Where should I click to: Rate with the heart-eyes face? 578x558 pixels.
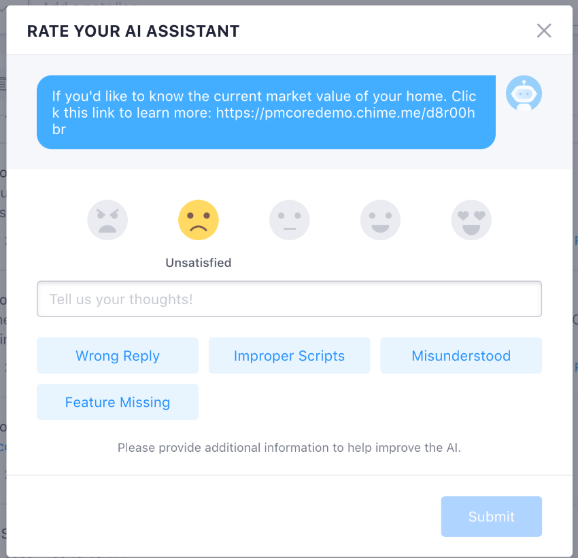(x=471, y=220)
